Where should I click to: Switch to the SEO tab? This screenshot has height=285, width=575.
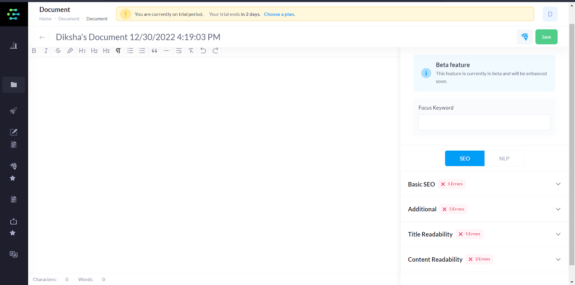tap(465, 158)
